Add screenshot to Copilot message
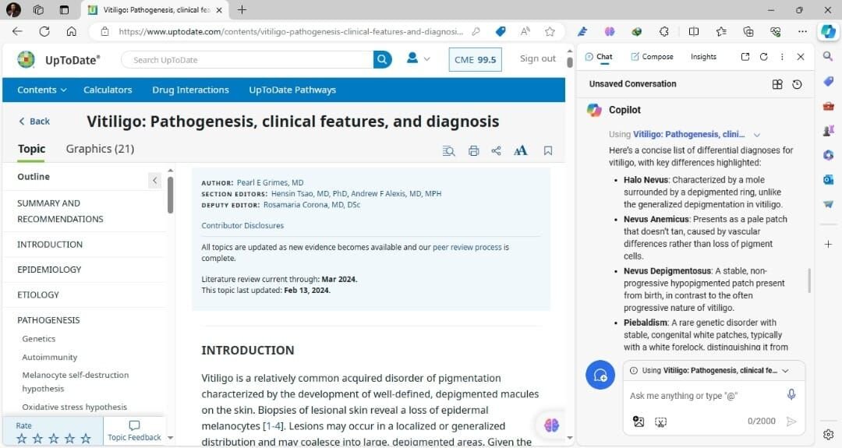 point(660,422)
